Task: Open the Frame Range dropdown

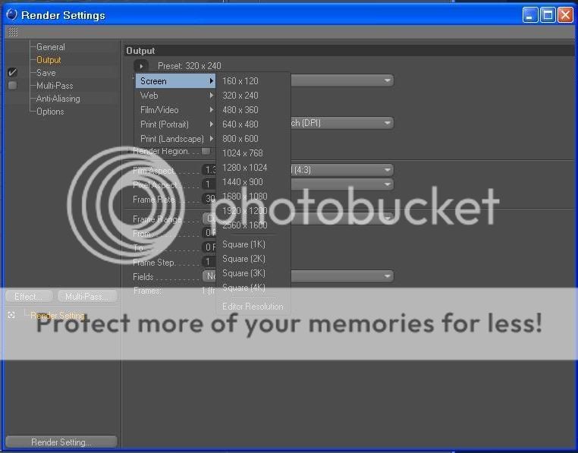Action: pyautogui.click(x=342, y=219)
